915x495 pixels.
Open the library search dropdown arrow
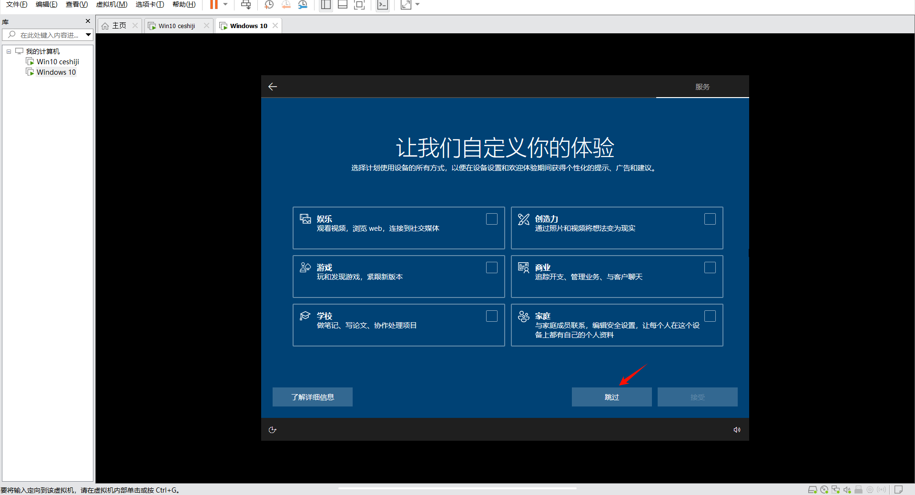pyautogui.click(x=88, y=35)
